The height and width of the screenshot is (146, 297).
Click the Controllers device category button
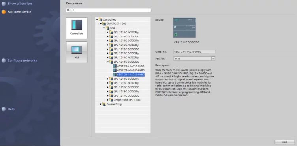(x=77, y=28)
